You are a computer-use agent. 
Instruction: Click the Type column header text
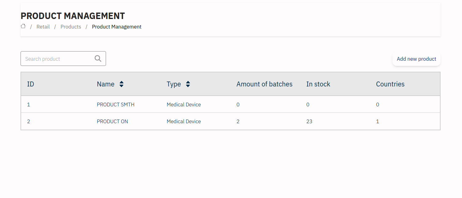174,84
